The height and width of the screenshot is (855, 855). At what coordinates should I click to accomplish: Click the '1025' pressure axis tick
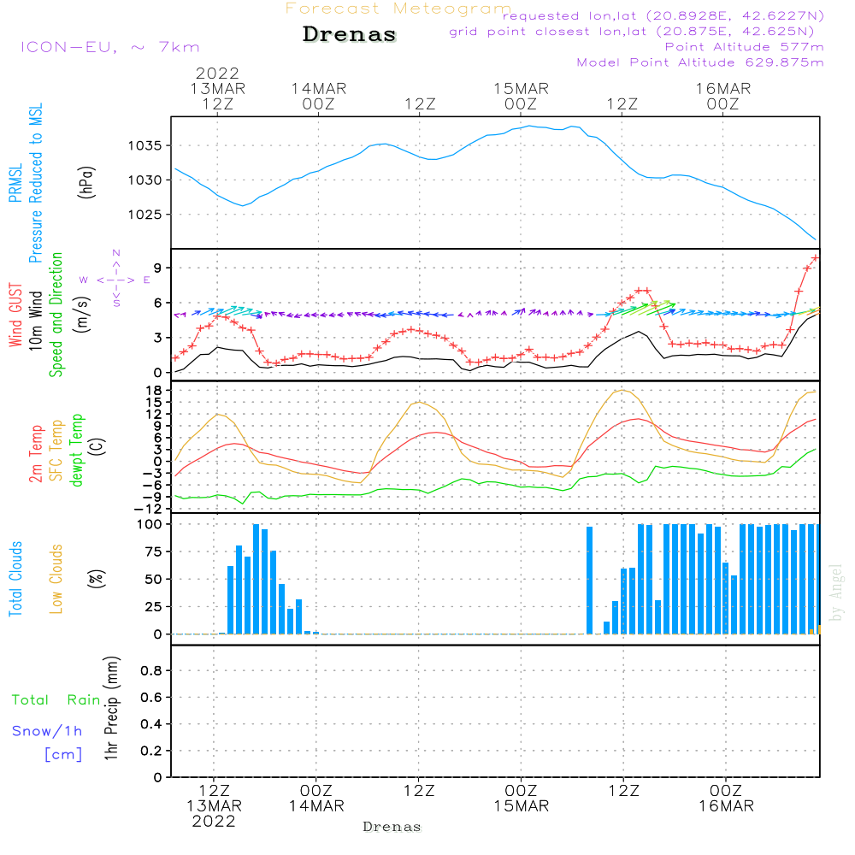145,215
